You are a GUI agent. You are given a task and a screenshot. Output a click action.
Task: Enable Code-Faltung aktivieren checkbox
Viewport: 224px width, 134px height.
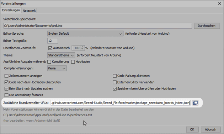click(114, 76)
